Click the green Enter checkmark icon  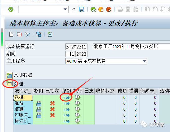11,9
